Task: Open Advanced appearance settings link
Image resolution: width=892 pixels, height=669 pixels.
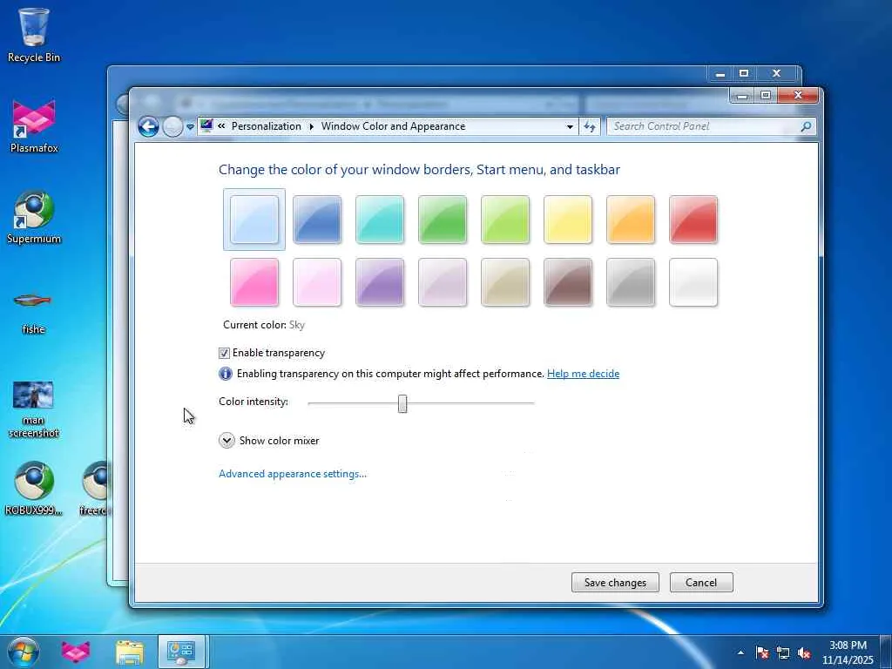Action: click(x=293, y=474)
